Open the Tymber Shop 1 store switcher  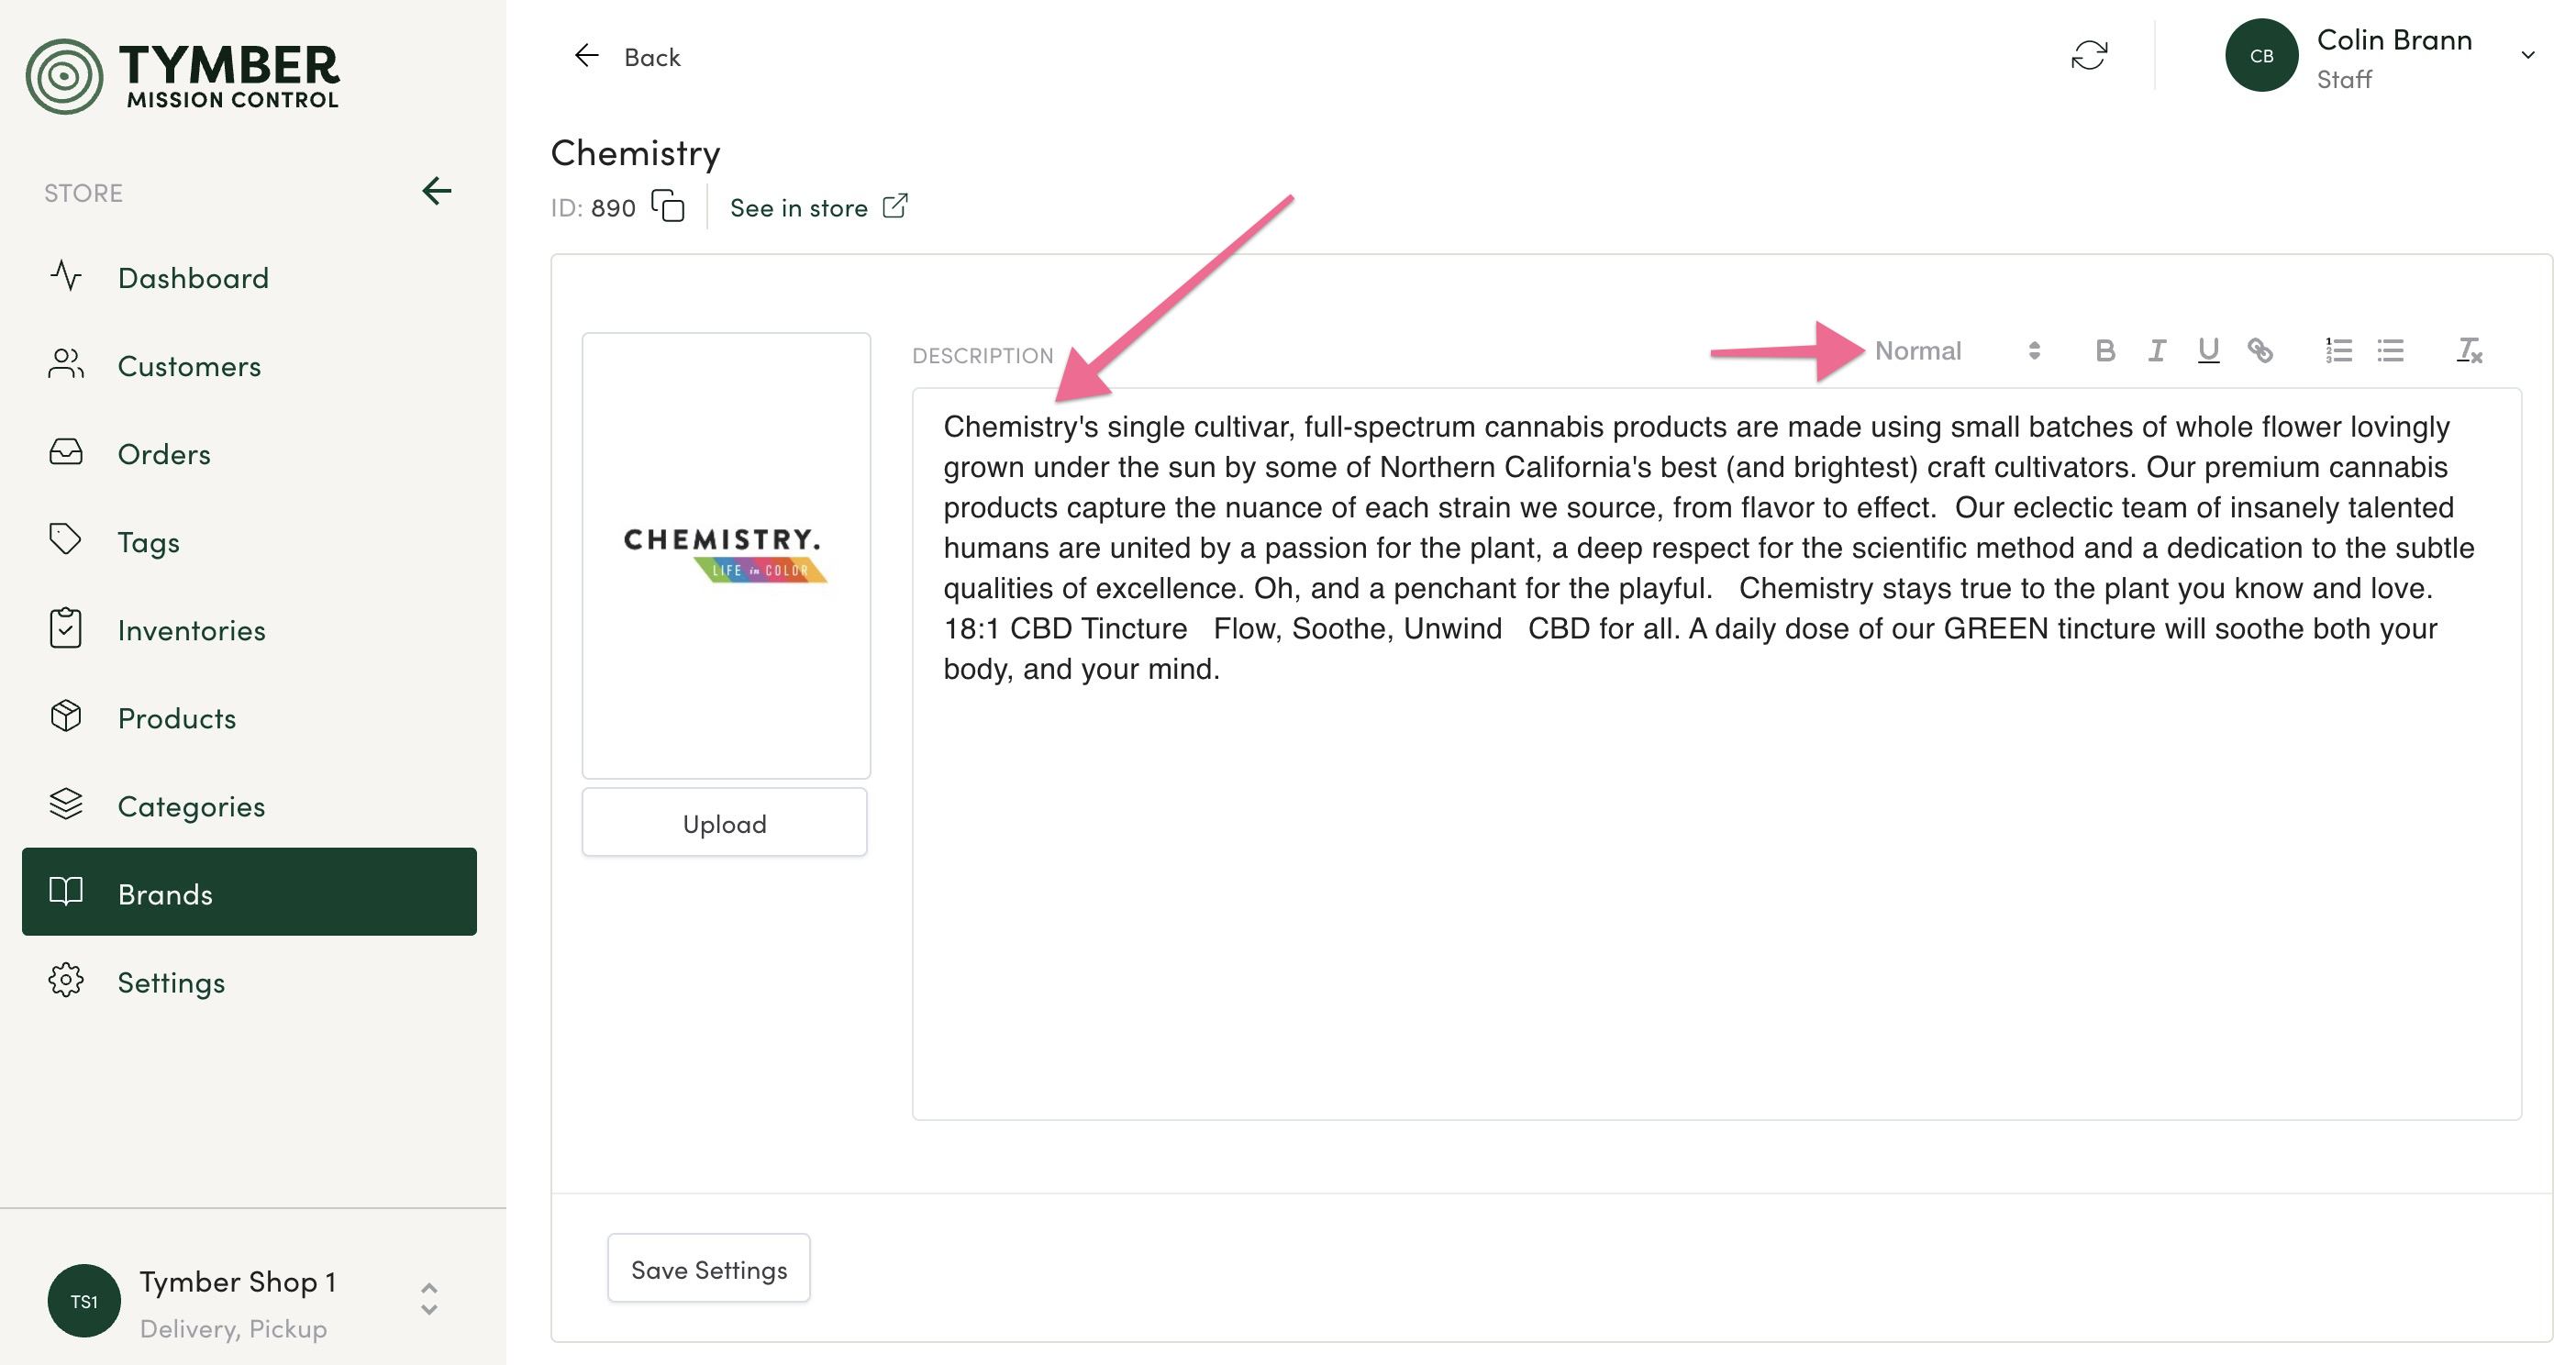tap(429, 1299)
